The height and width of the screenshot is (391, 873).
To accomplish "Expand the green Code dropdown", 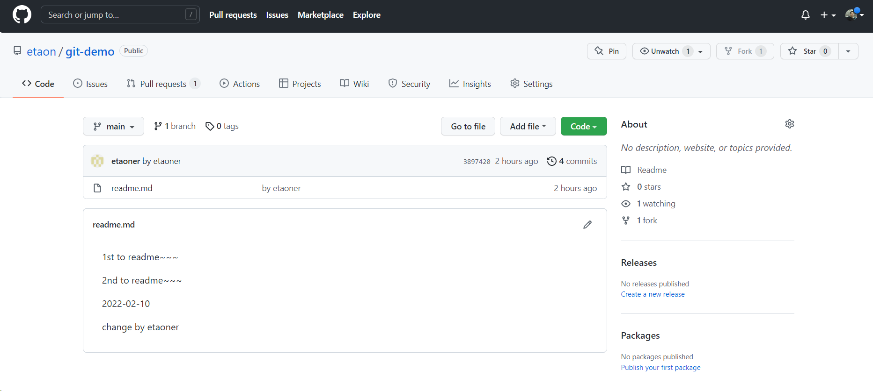I will pos(584,126).
